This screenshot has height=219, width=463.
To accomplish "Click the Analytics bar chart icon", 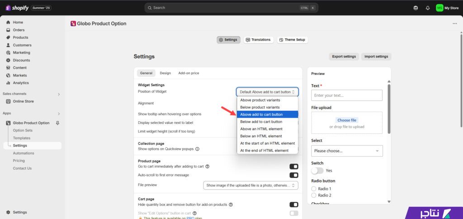I will [8, 83].
